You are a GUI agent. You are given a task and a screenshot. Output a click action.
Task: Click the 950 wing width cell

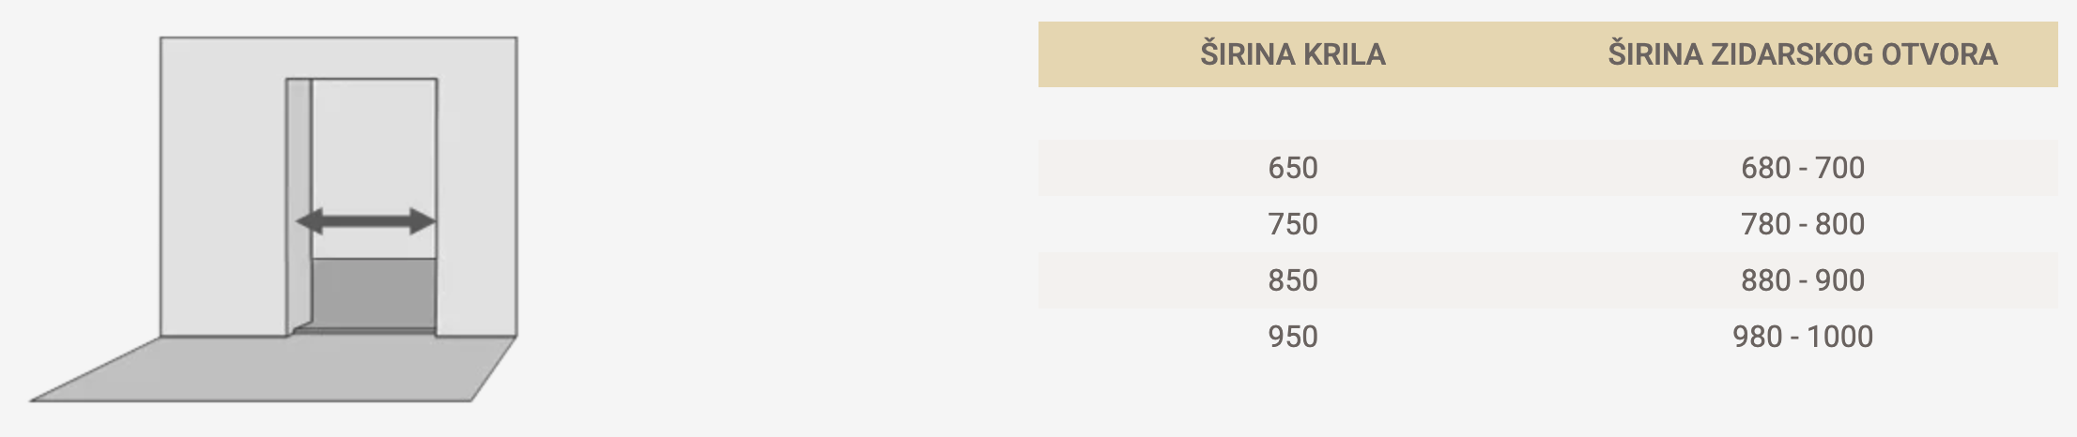[x=1292, y=337]
